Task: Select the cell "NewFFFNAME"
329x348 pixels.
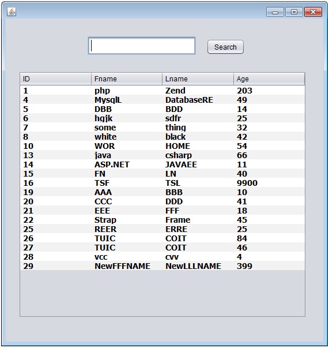Action: point(127,266)
